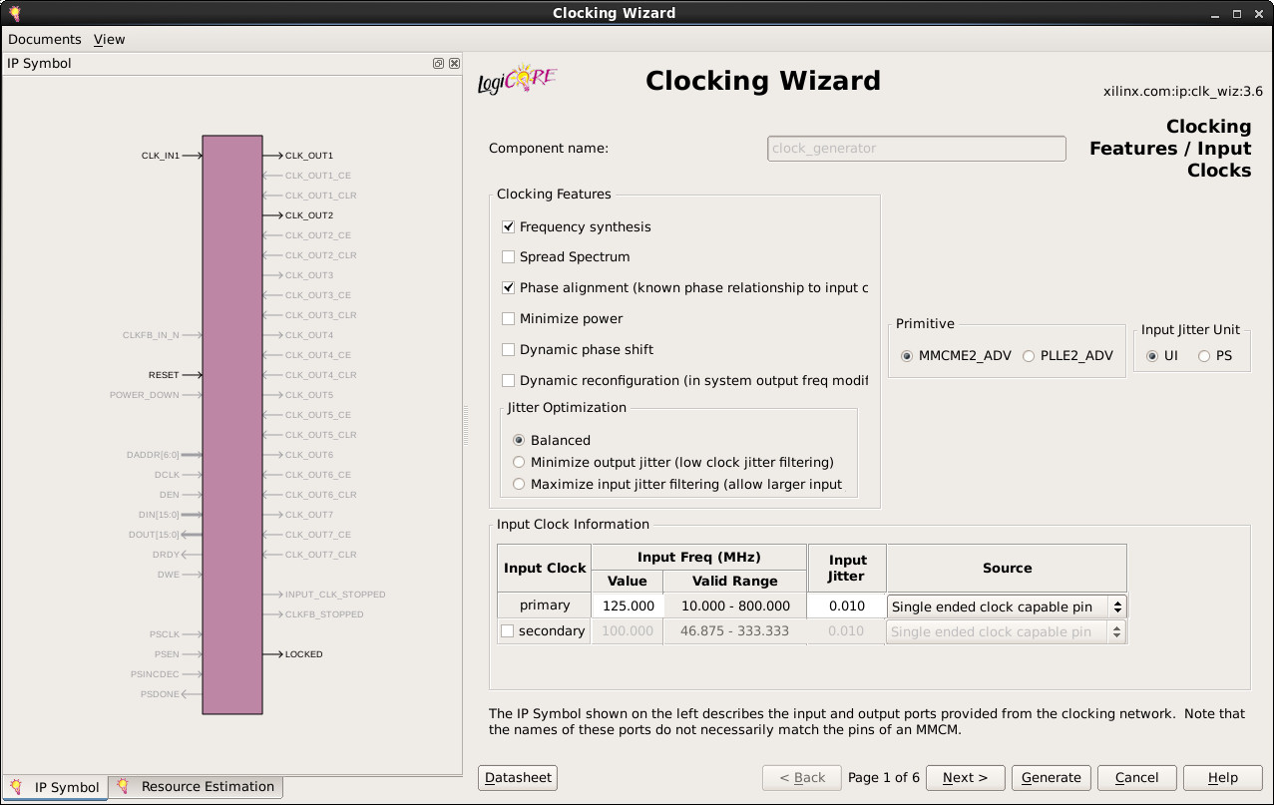Screen dimensions: 1274x805
Task: Click the float icon of IP Symbol panel
Action: [x=438, y=63]
